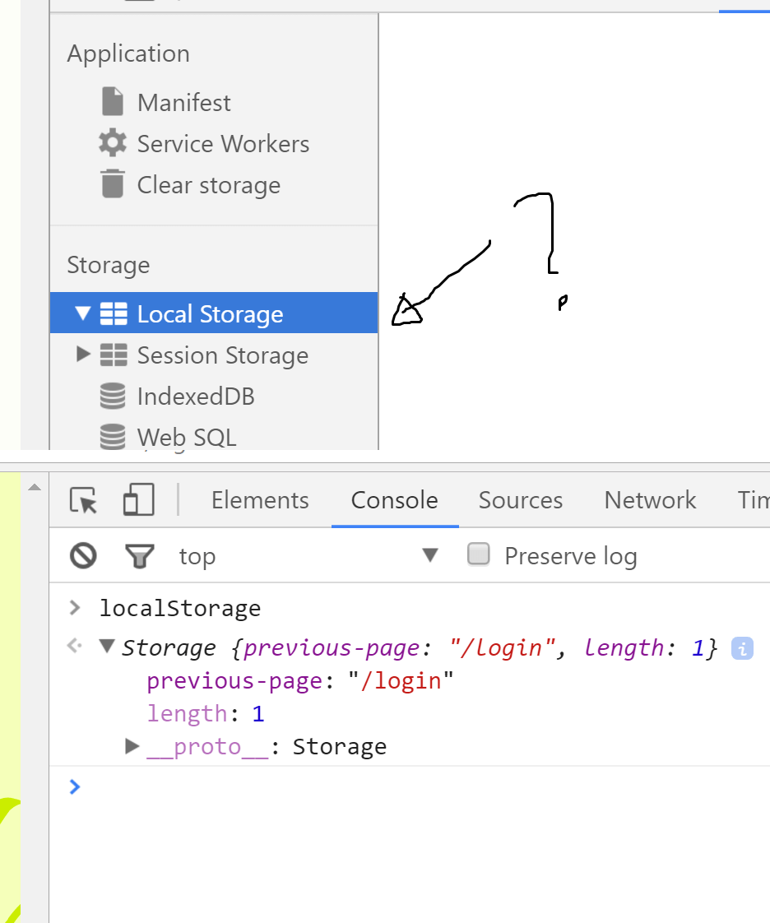
Task: Collapse the logged Storage object
Action: [107, 647]
